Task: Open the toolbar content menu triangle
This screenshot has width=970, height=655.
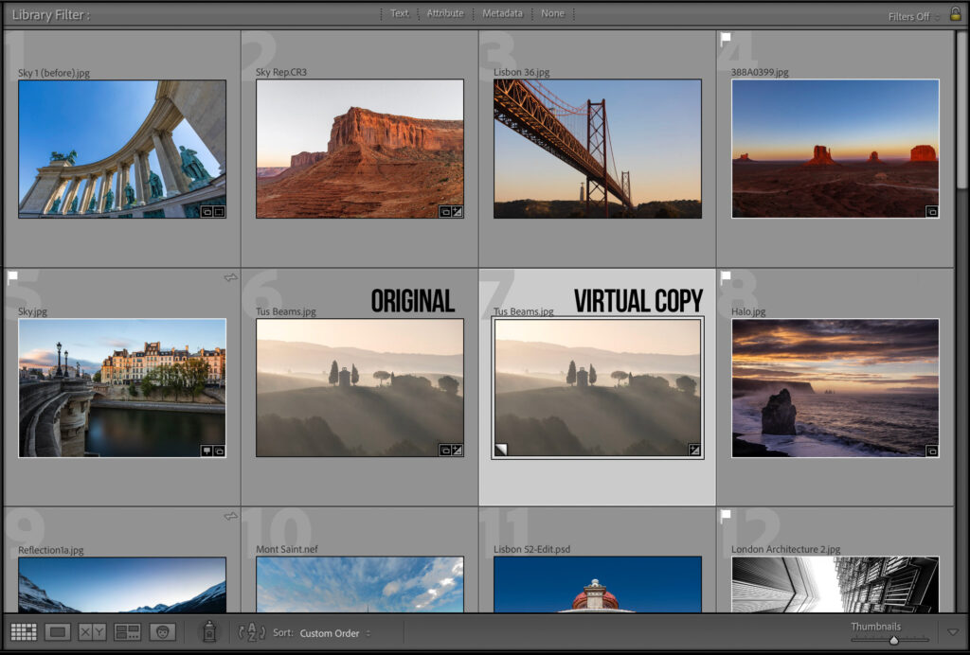Action: (x=953, y=631)
